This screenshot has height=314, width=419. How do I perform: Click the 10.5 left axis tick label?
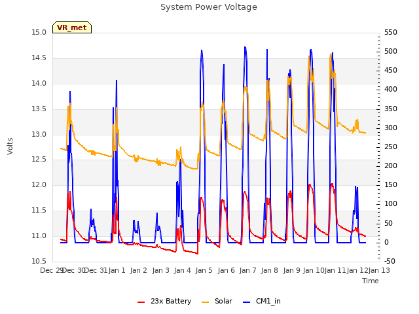click(x=39, y=261)
